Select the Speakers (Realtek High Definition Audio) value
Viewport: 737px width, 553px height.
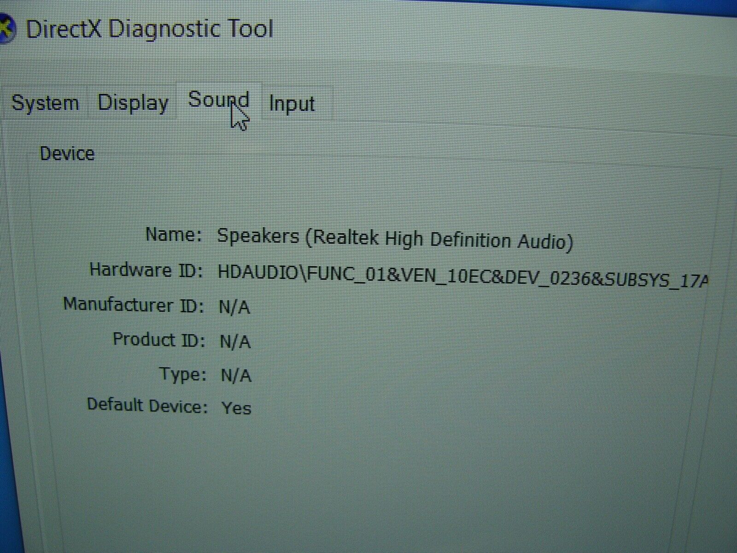(395, 238)
